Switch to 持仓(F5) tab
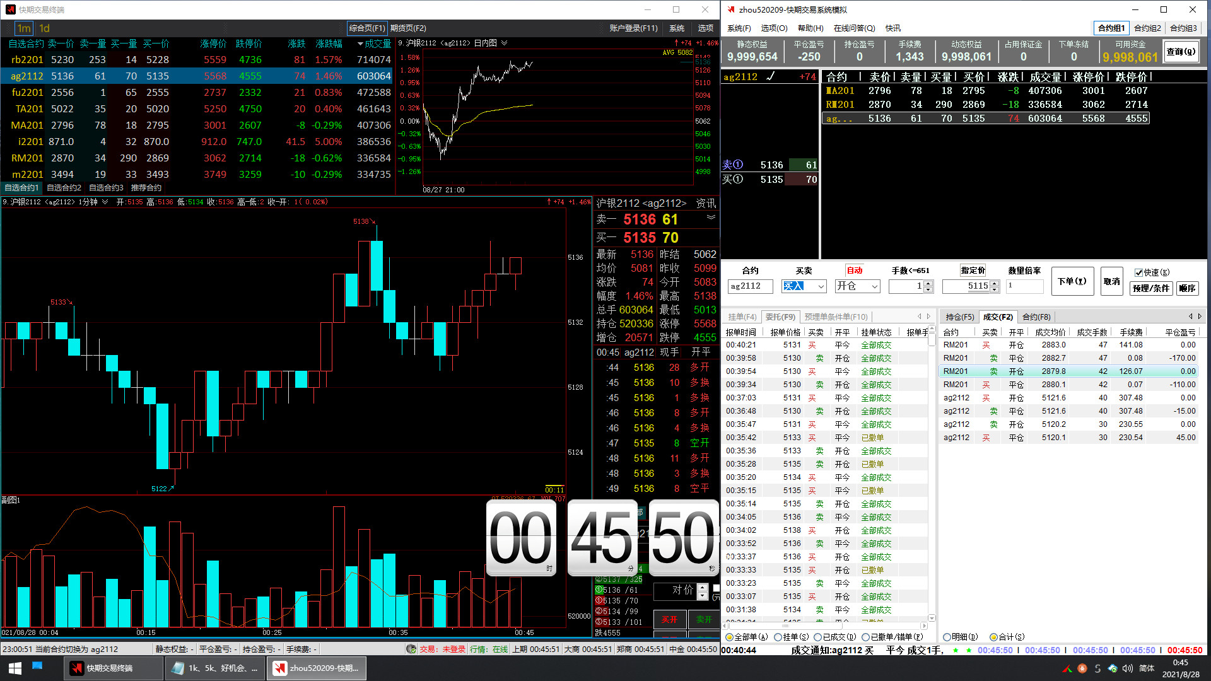1211x681 pixels. 959,317
